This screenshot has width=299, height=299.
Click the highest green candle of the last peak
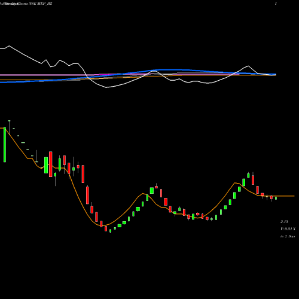(x=248, y=175)
